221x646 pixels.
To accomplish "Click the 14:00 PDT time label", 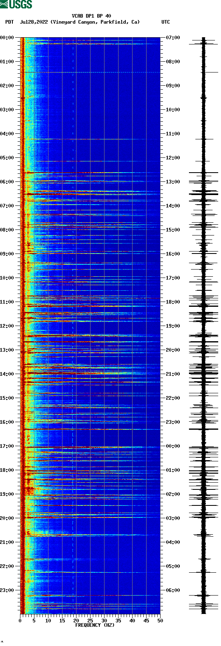I will click(7, 374).
